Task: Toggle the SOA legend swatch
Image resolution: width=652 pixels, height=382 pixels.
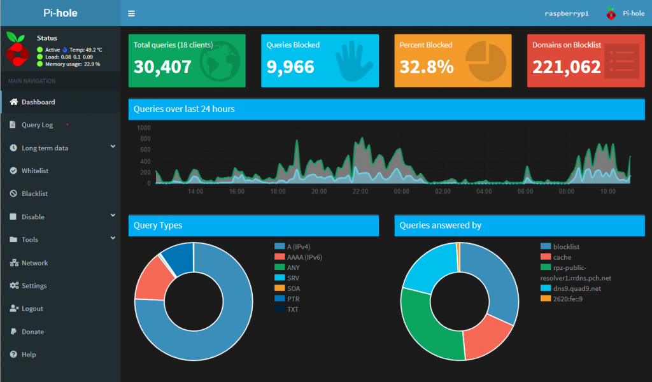Action: coord(280,288)
